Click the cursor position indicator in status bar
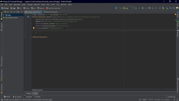 [x=140, y=100]
